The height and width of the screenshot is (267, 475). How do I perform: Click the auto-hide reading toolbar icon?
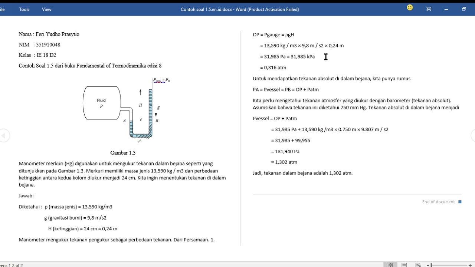[x=429, y=9]
